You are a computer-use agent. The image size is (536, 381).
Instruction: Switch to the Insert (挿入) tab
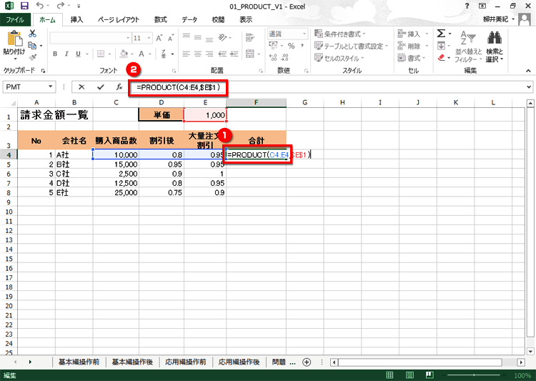[76, 19]
